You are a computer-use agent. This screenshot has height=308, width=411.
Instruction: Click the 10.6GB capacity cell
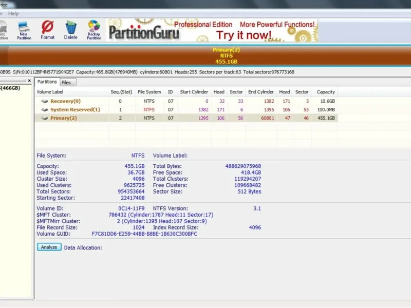[327, 101]
